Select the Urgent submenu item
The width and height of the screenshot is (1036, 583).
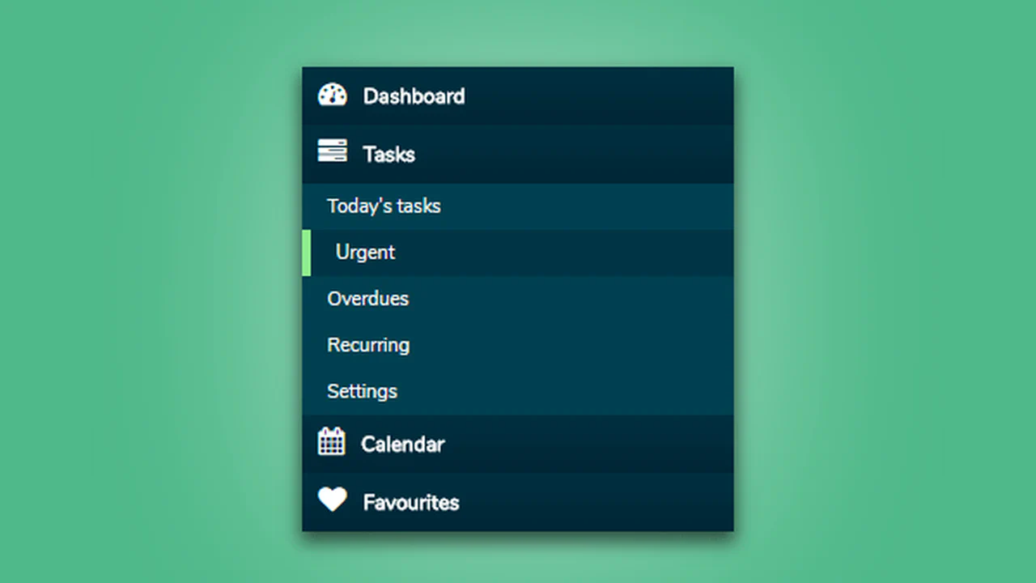[518, 253]
